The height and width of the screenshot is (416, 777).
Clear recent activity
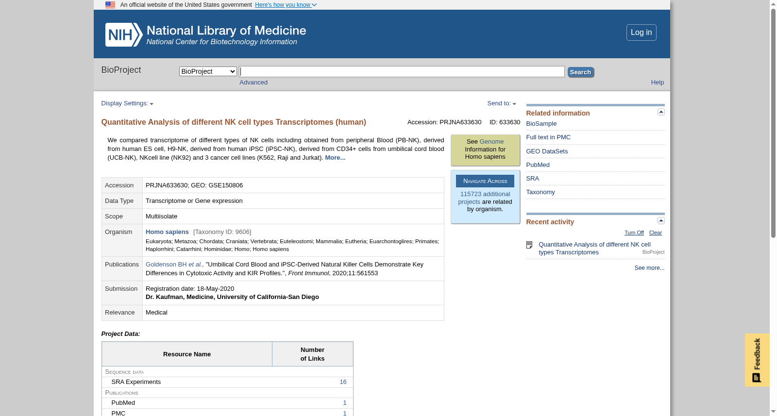click(x=655, y=233)
